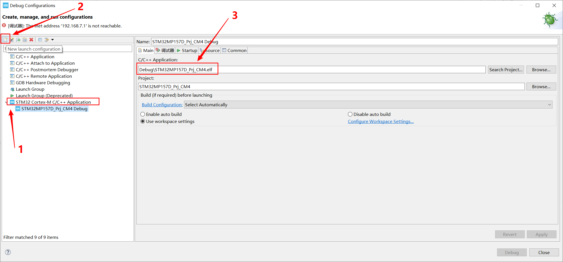563x262 pixels.
Task: Click the Export launch configuration icon
Action: (x=18, y=40)
